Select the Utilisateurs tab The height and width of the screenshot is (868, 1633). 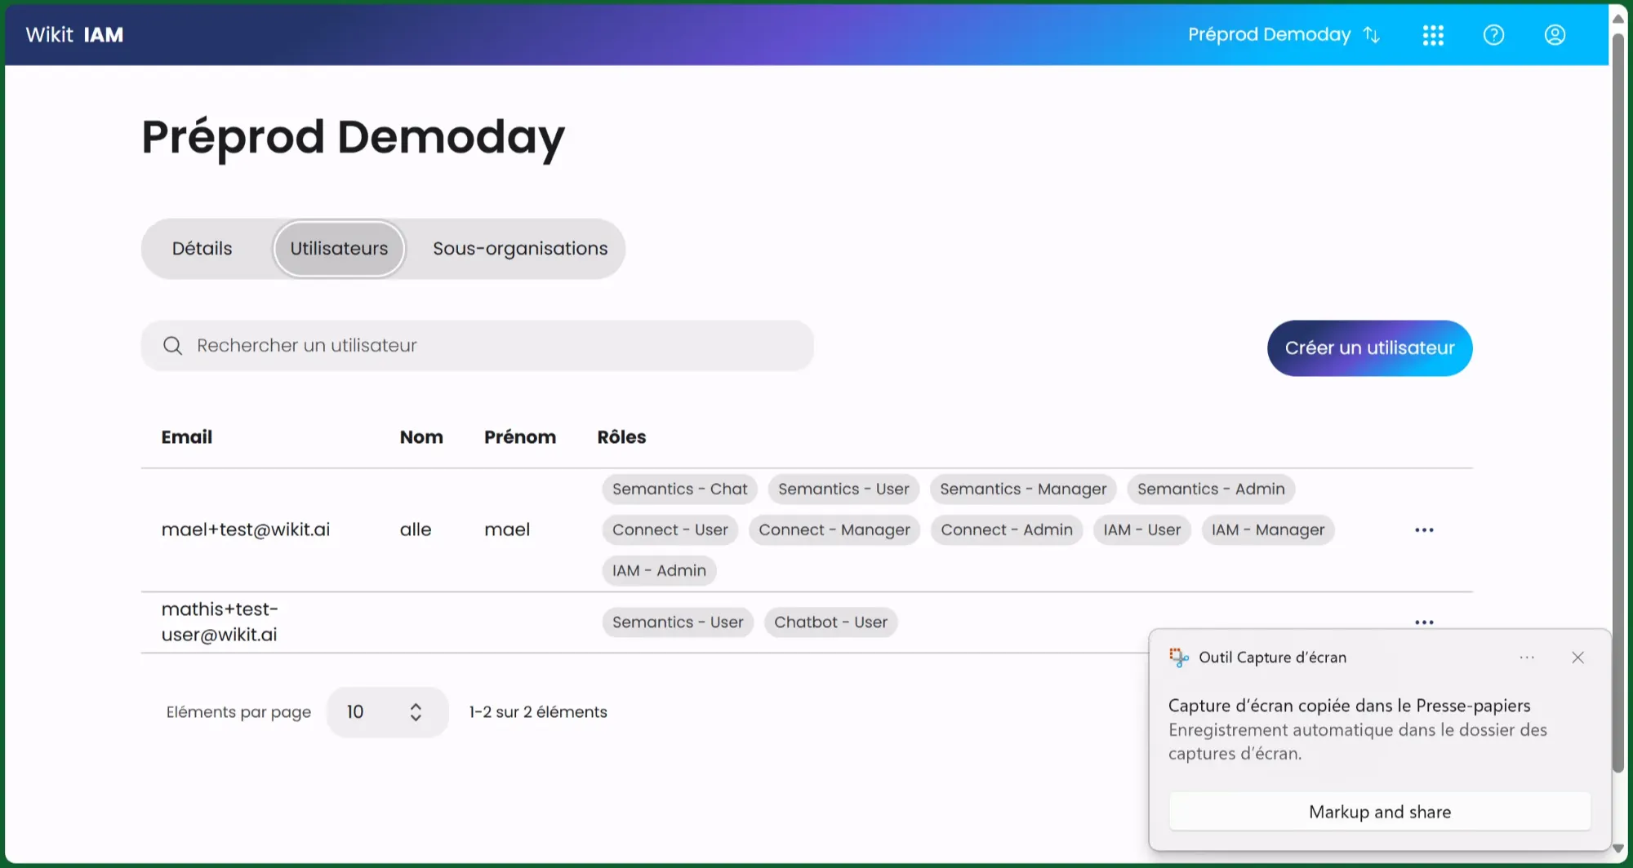[x=339, y=249]
